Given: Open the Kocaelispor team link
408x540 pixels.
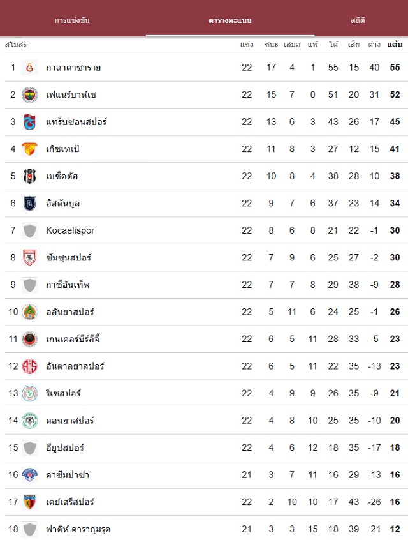Looking at the screenshot, I should click(70, 230).
